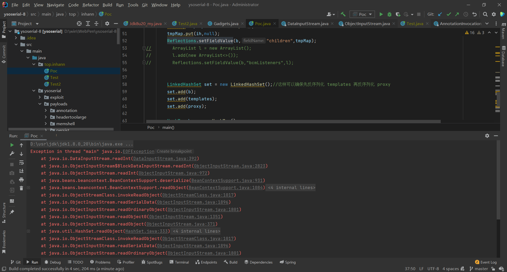Open the EOFException link in the console
The image size is (507, 272).
(138, 151)
